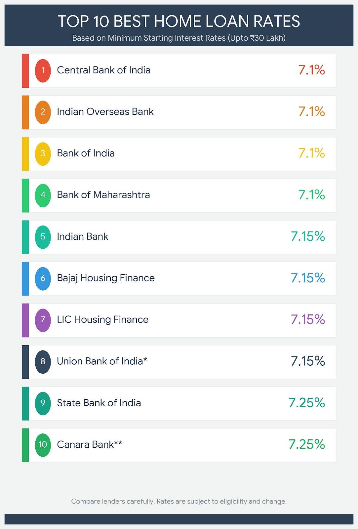358x529 pixels.
Task: Click the red number 1 badge
Action: (43, 70)
